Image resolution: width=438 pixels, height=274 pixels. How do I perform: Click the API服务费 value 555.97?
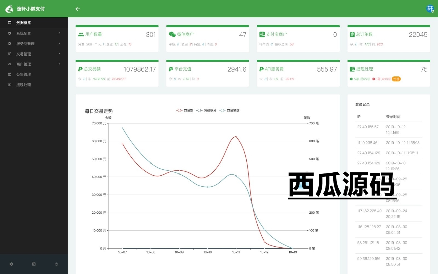pos(327,69)
